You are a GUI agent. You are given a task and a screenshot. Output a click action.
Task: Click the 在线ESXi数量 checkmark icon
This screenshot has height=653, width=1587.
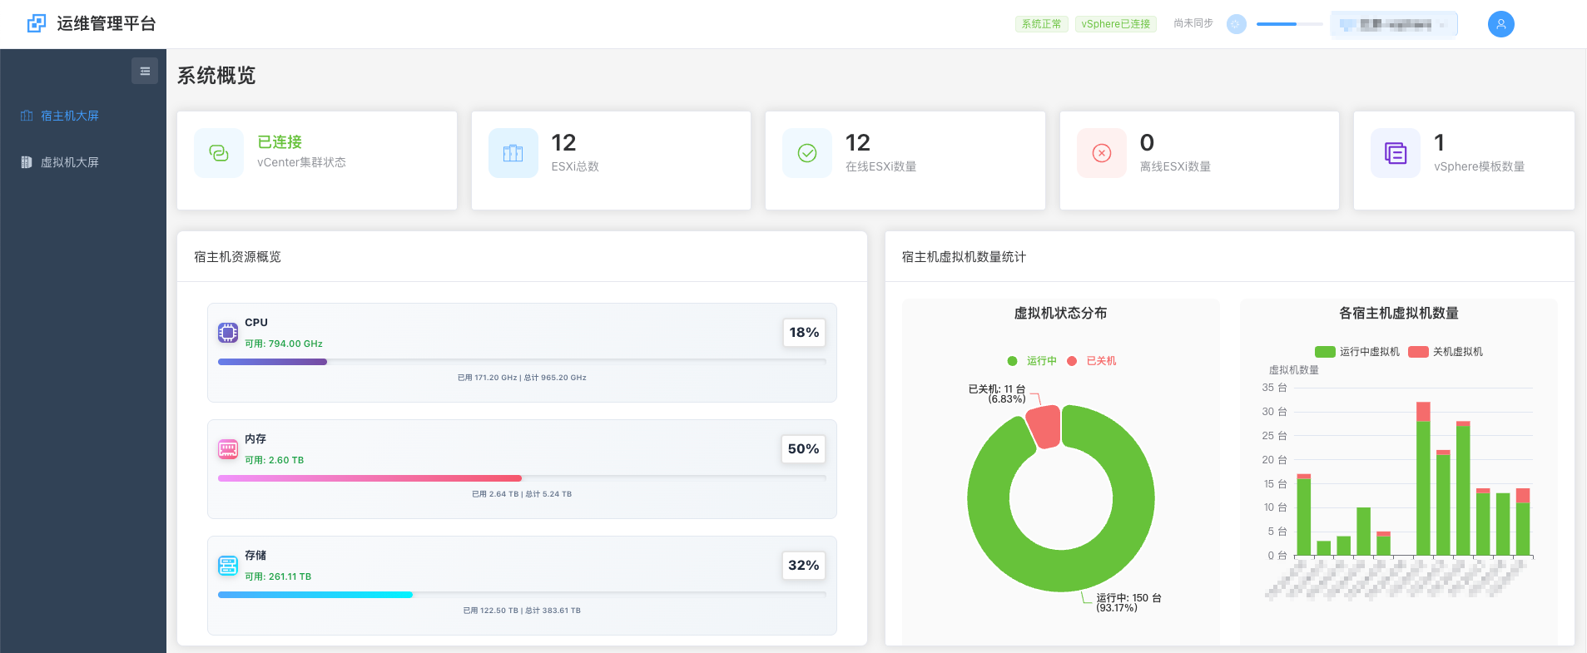tap(807, 153)
